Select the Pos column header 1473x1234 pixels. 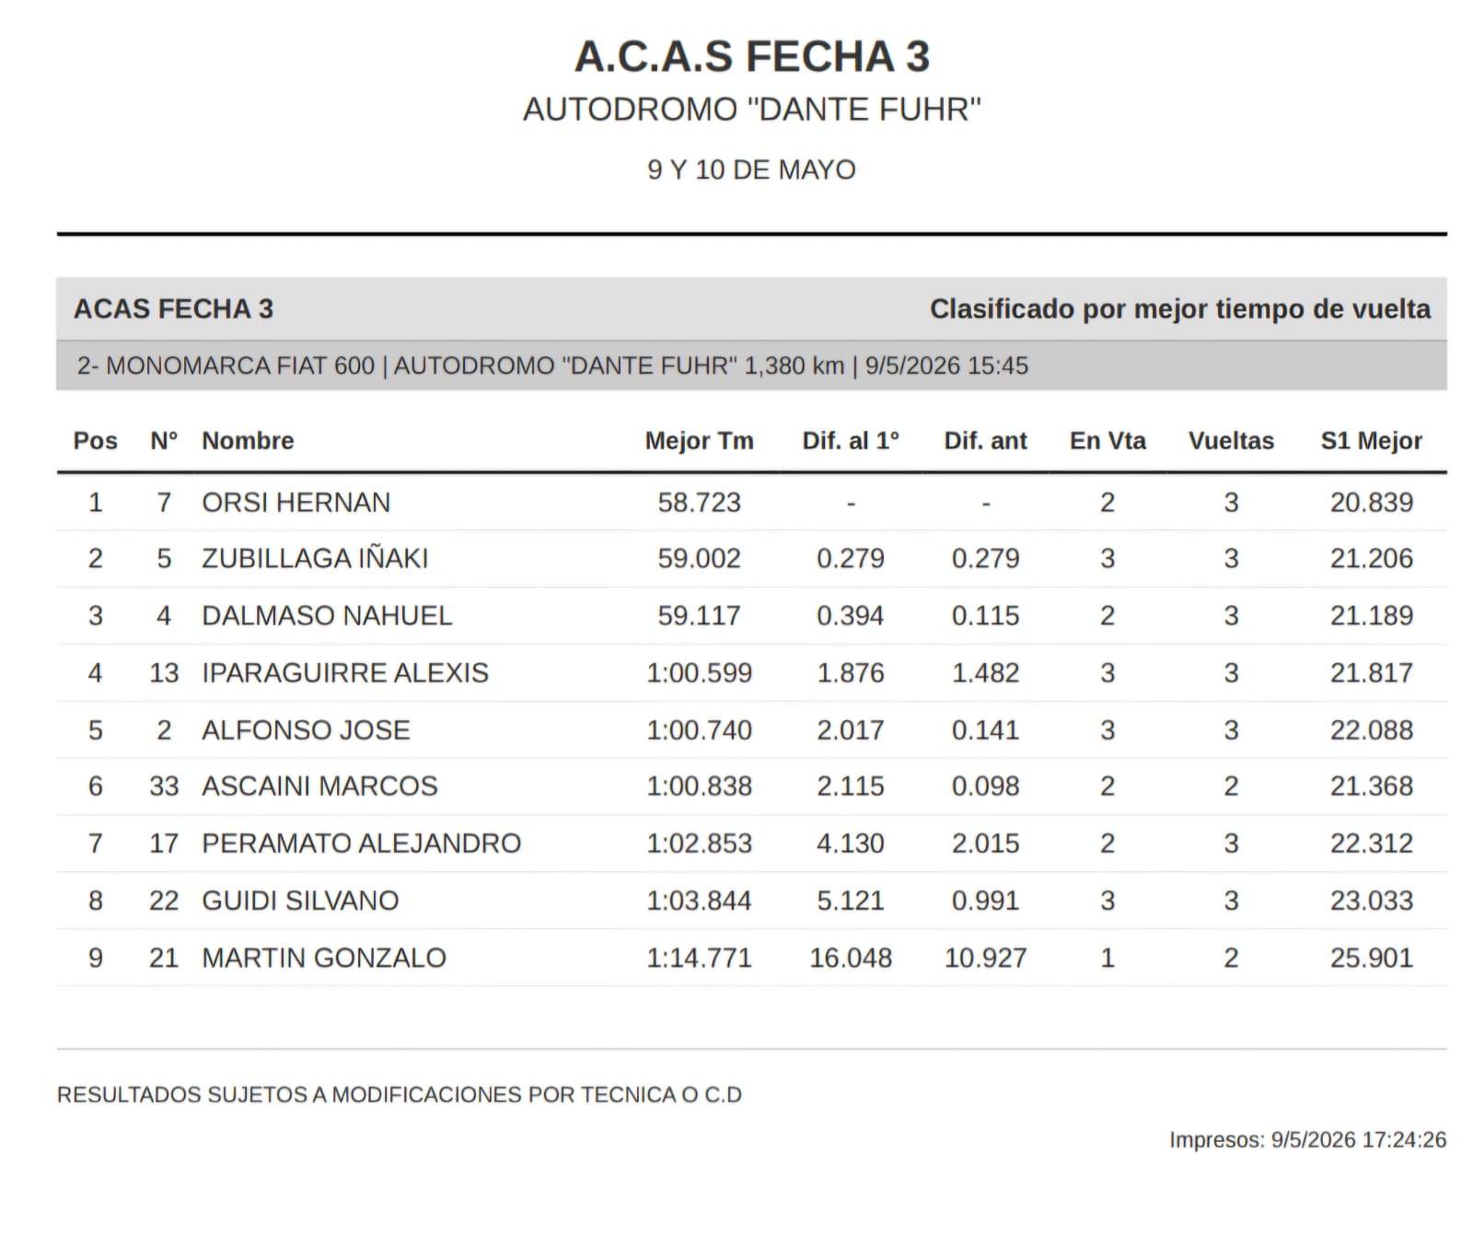pos(95,441)
